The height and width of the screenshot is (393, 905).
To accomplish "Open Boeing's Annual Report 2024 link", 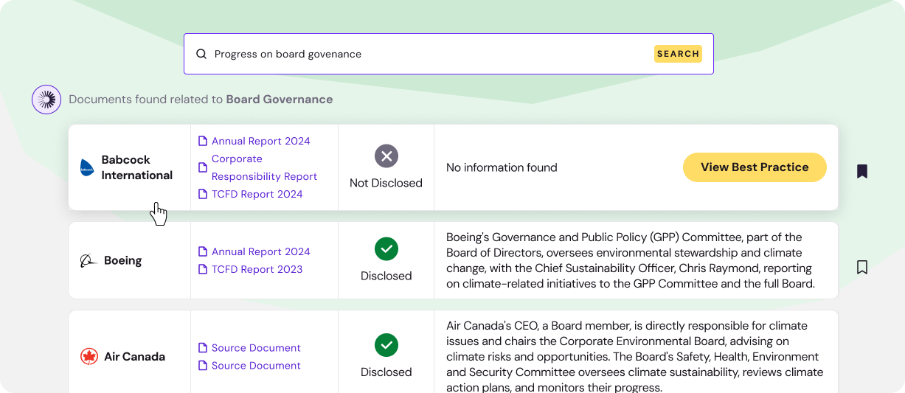I will (260, 251).
